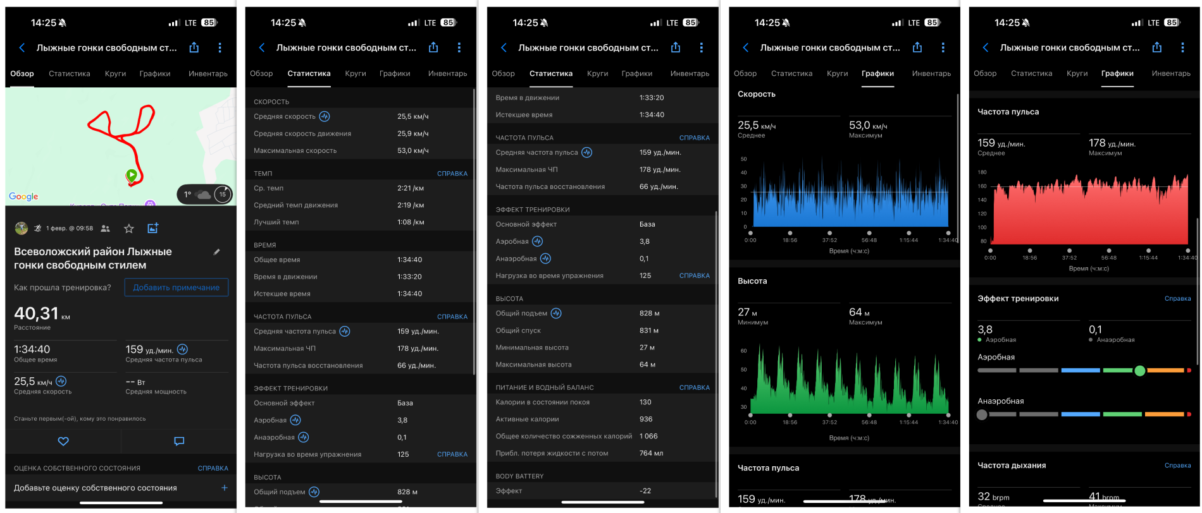
Task: Tap the gray Анаэробная indicator knob
Action: coord(982,415)
